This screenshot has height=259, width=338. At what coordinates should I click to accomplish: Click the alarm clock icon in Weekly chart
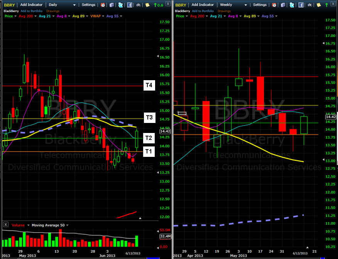pos(275,5)
